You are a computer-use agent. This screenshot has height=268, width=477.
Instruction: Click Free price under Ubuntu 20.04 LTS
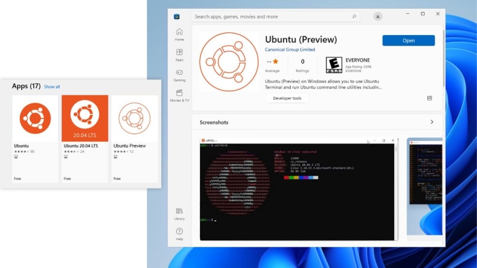point(67,179)
